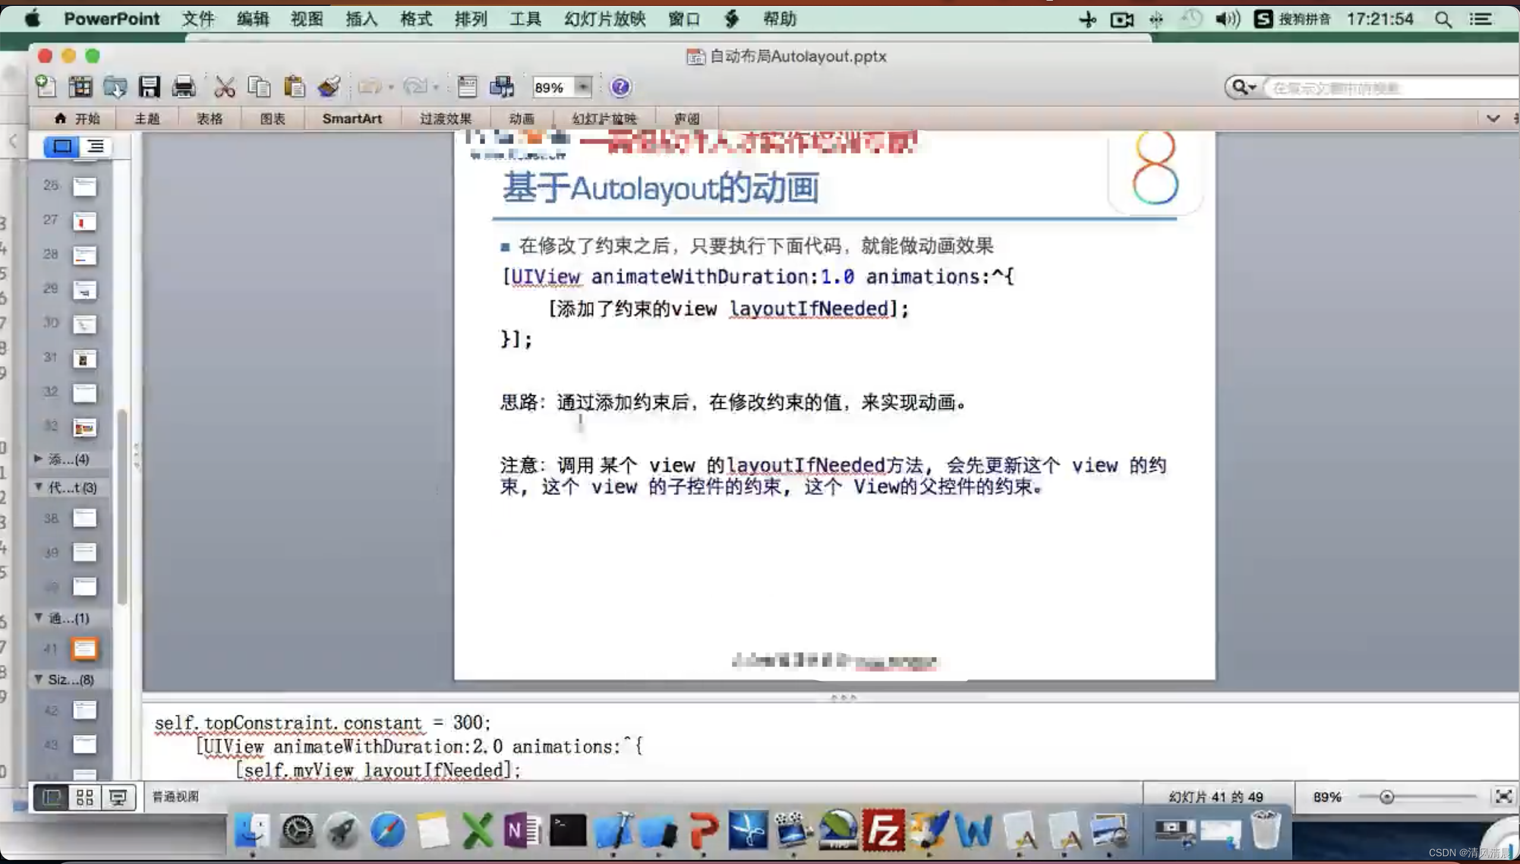The image size is (1520, 864).
Task: Expand the collapsed 添...(4) section
Action: pos(39,458)
